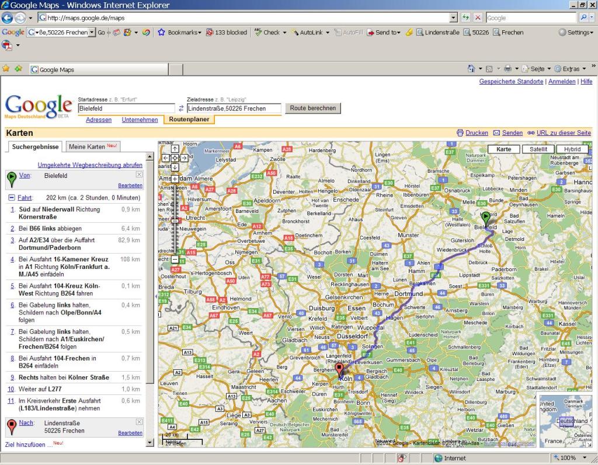Go back with the browser Back arrow

click(x=8, y=18)
